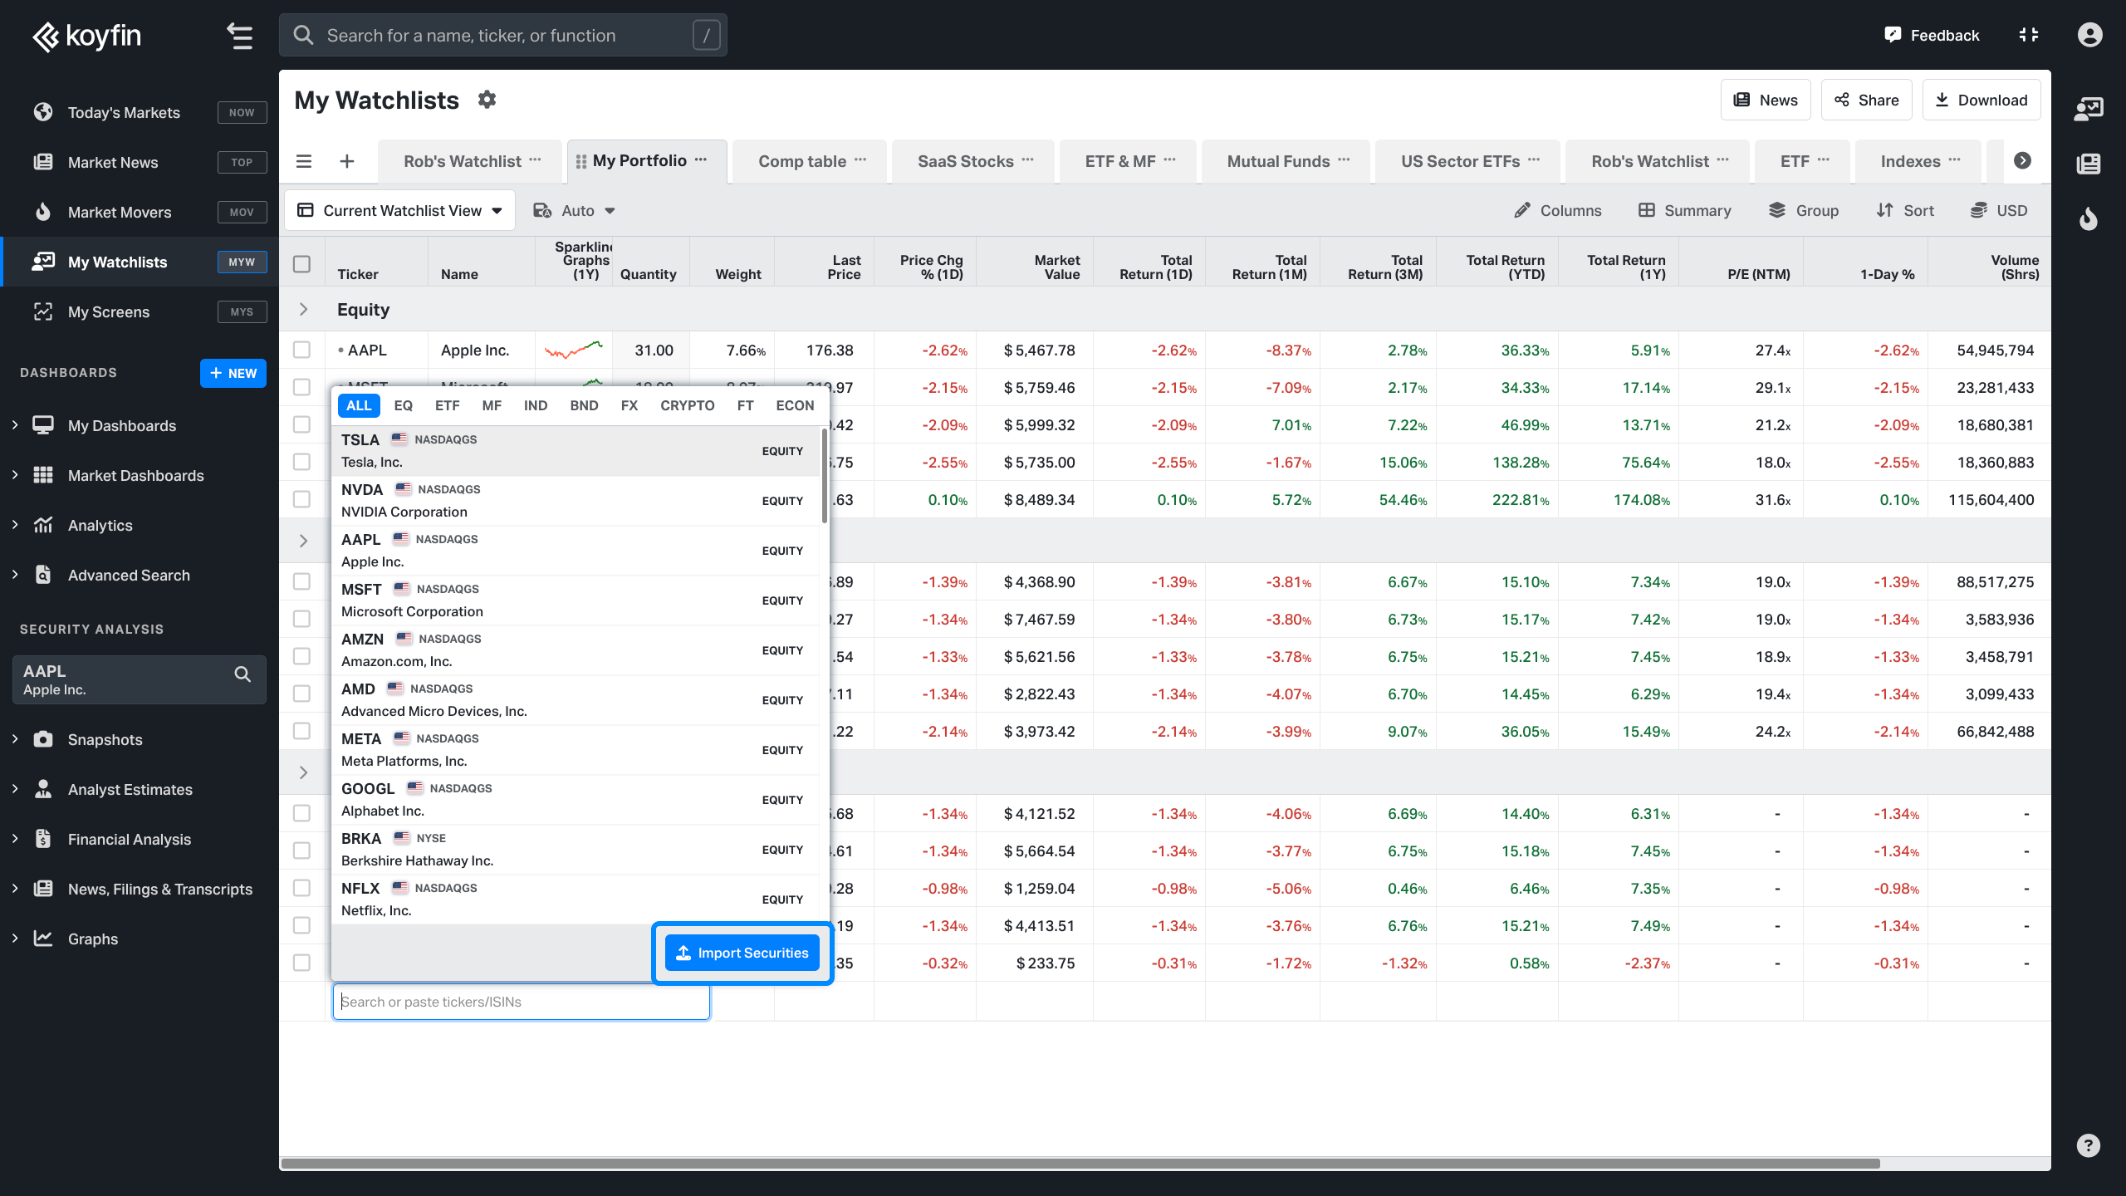Check the checkbox for the row with $5,999.32 market value
This screenshot has height=1196, width=2126.
tap(301, 424)
